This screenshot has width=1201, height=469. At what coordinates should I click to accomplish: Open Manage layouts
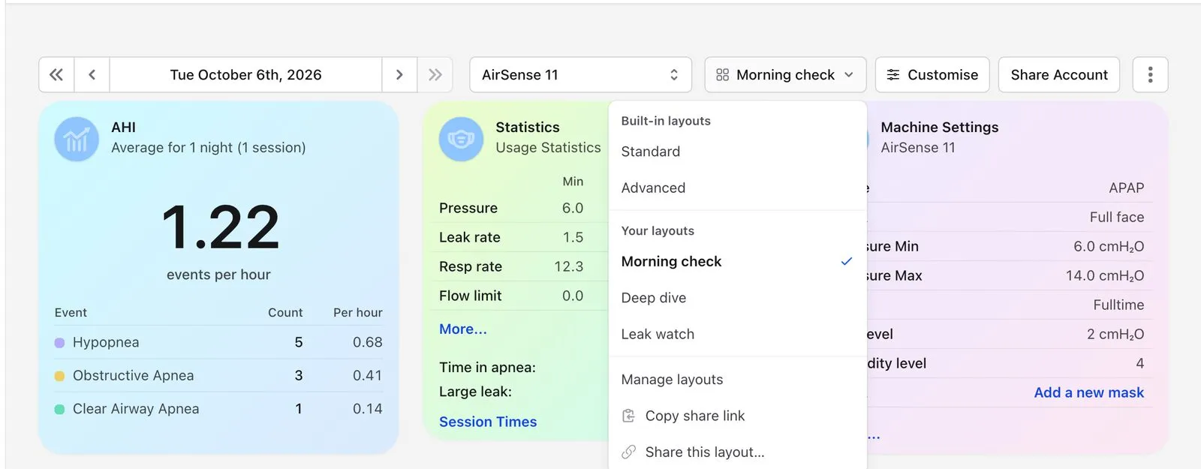[x=737, y=380]
